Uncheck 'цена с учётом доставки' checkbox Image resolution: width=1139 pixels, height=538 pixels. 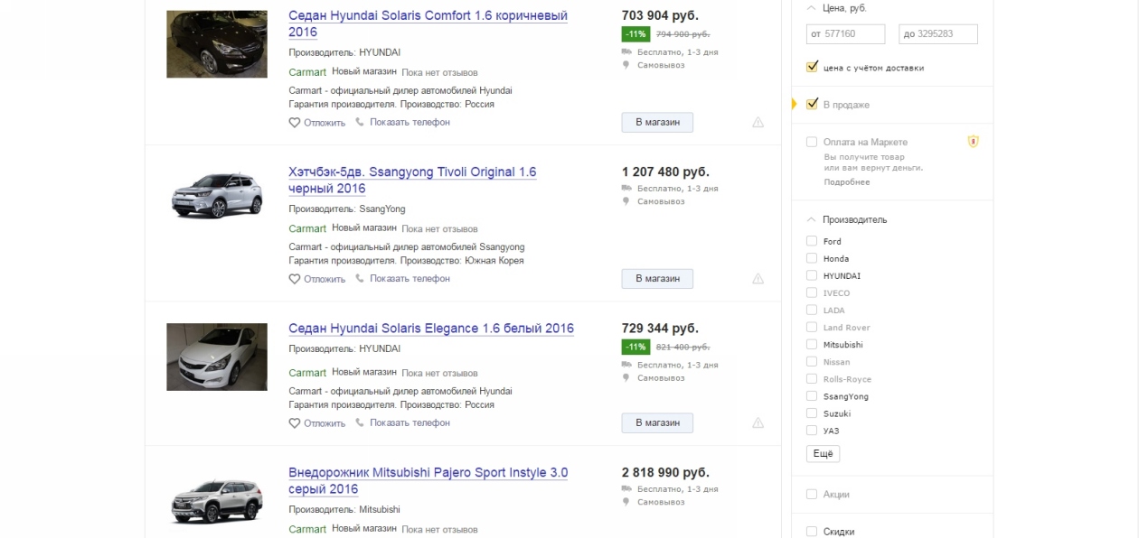[x=812, y=67]
